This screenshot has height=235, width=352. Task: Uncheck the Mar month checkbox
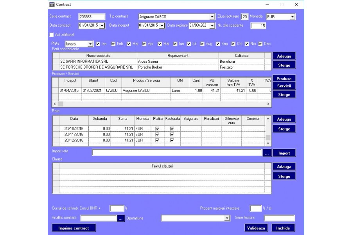(x=129, y=44)
